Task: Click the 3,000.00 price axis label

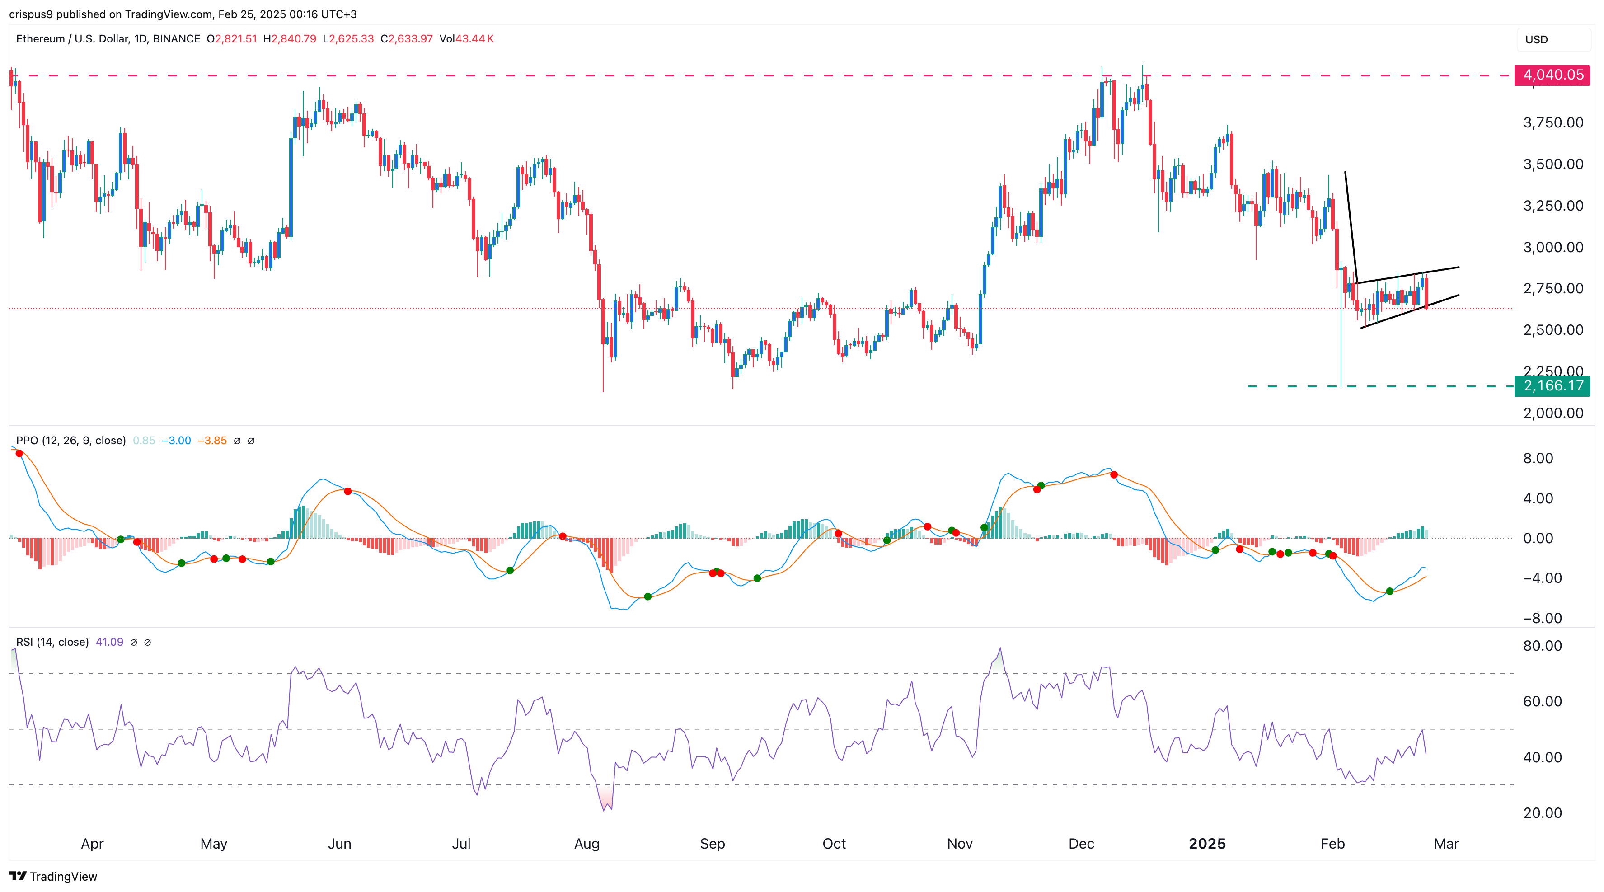Action: tap(1553, 247)
